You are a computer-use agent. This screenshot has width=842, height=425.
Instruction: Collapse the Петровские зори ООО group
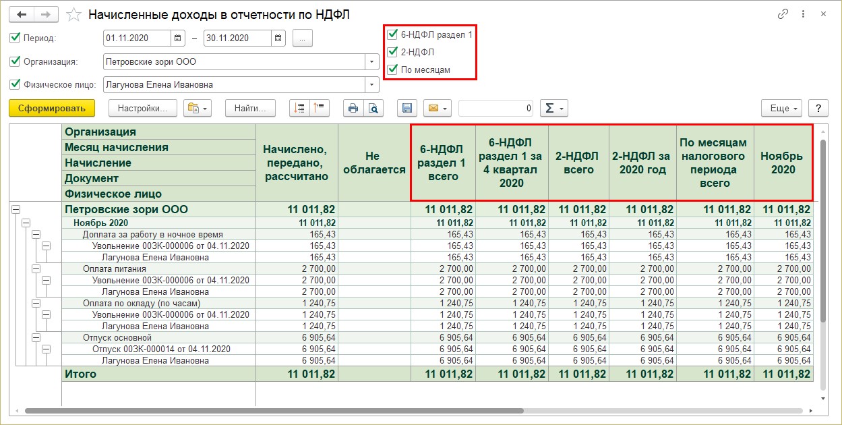pos(17,210)
